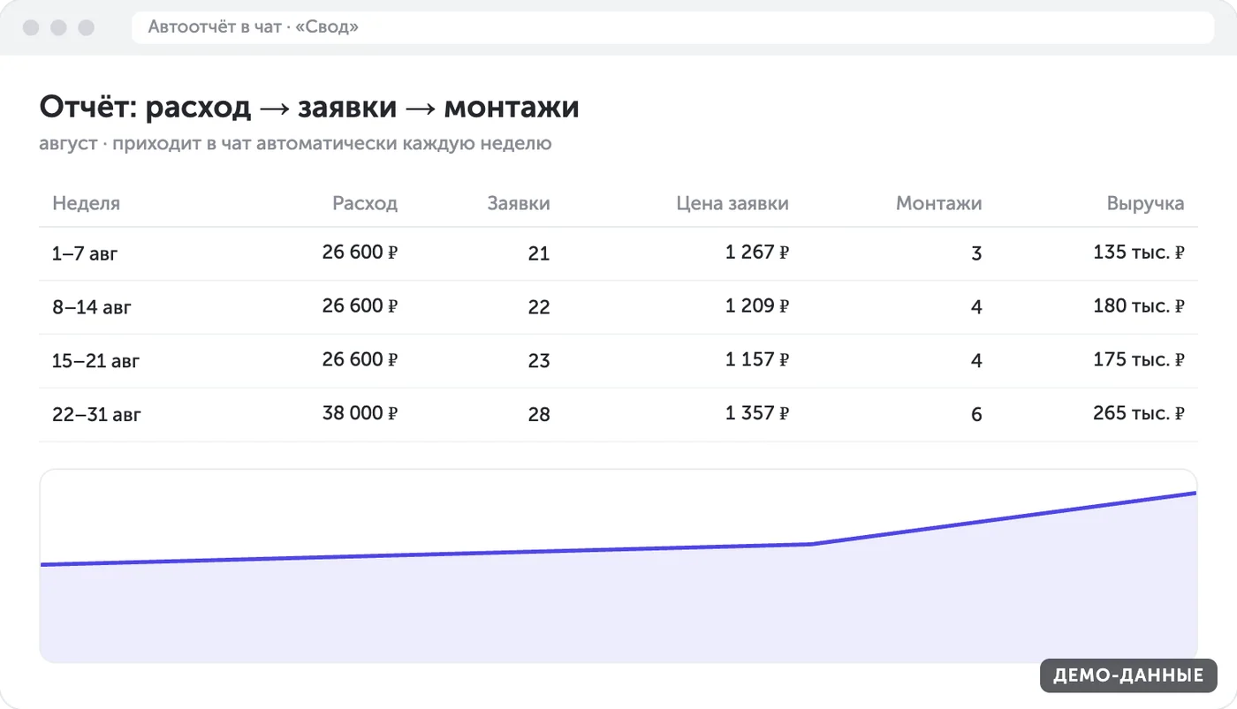Select the "22–31 авг" week cell

96,415
